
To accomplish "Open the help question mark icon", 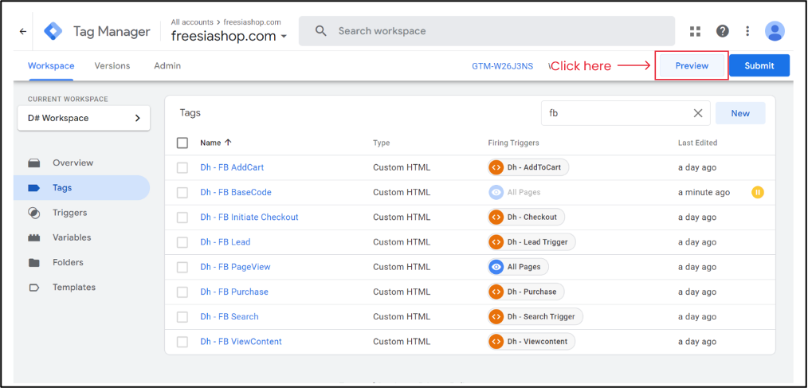I will 723,31.
